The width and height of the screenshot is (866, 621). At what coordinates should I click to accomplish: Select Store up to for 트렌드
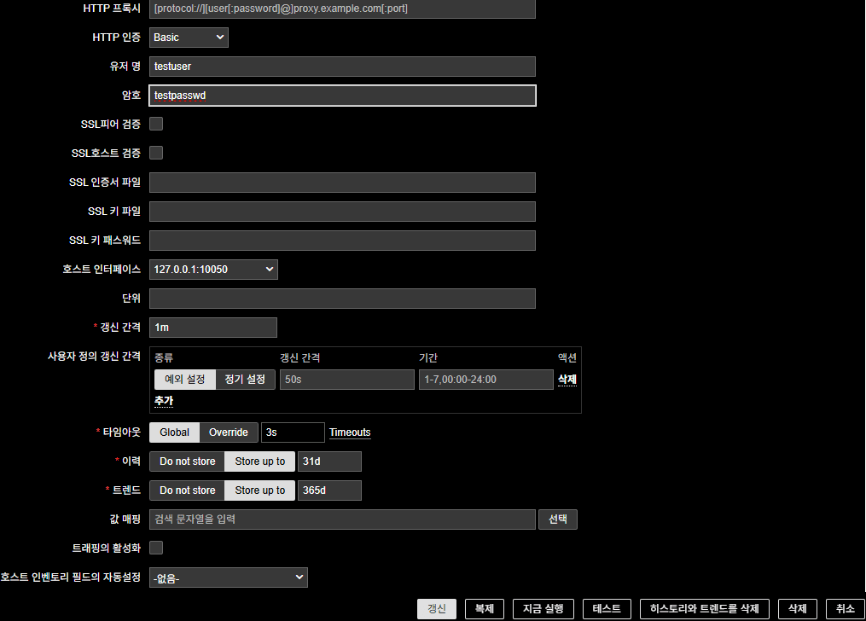point(259,490)
